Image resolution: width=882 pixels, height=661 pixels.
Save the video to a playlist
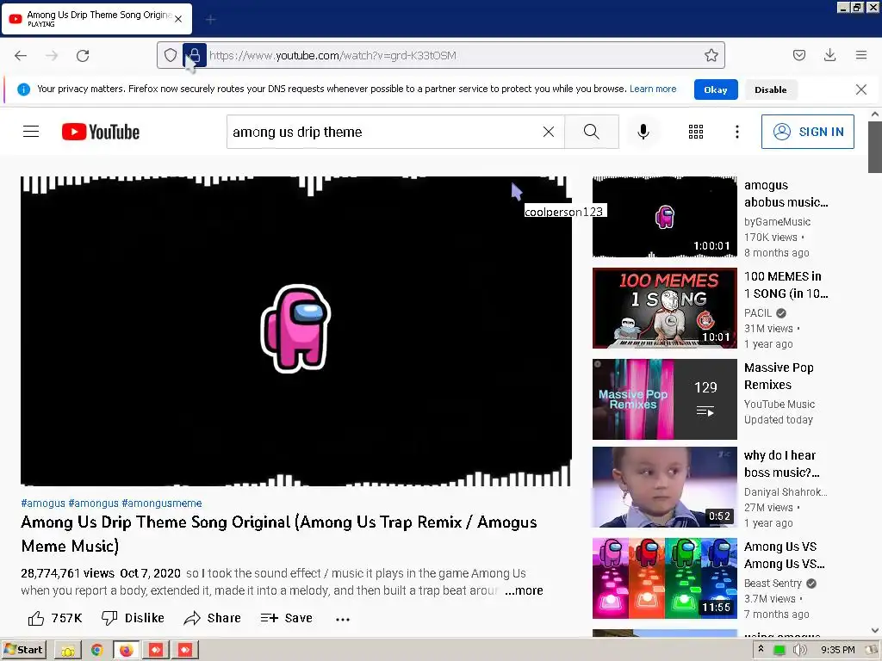[286, 618]
